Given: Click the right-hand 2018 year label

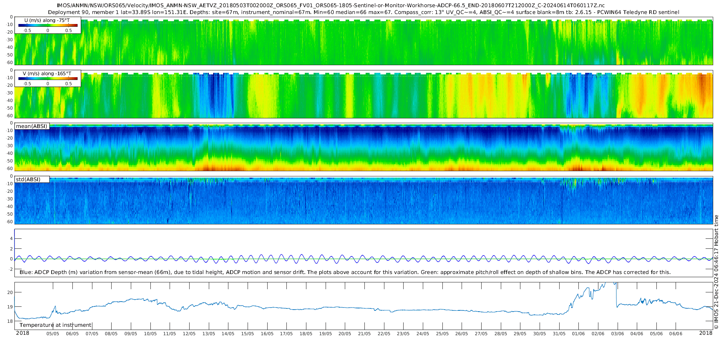Looking at the screenshot, I should (706, 333).
